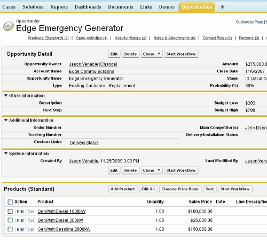Click the $100,000.00 sales price cell
This screenshot has height=240, width=267.
[200, 211]
